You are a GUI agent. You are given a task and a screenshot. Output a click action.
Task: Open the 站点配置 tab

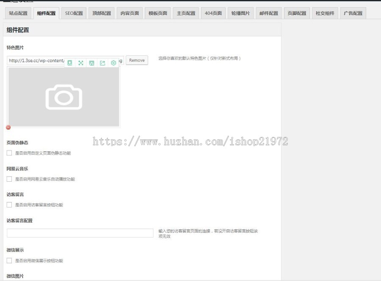coord(18,13)
